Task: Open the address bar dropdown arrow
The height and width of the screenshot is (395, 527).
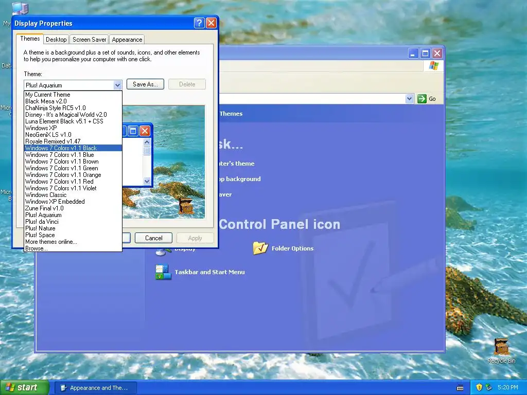Action: [409, 99]
